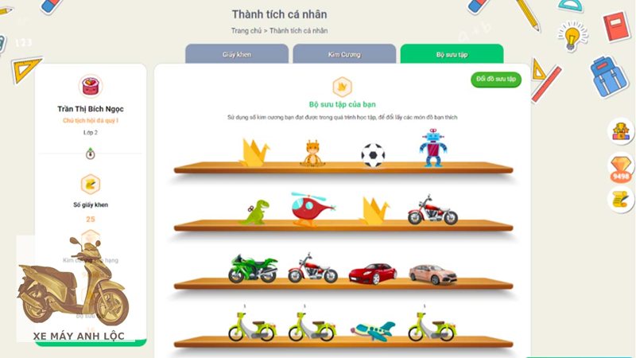Select the green dinosaur toy
Image resolution: width=636 pixels, height=358 pixels.
254,212
